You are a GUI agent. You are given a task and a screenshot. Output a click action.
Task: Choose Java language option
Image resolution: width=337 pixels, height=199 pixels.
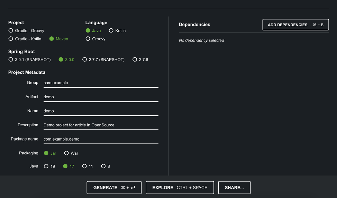(88, 31)
